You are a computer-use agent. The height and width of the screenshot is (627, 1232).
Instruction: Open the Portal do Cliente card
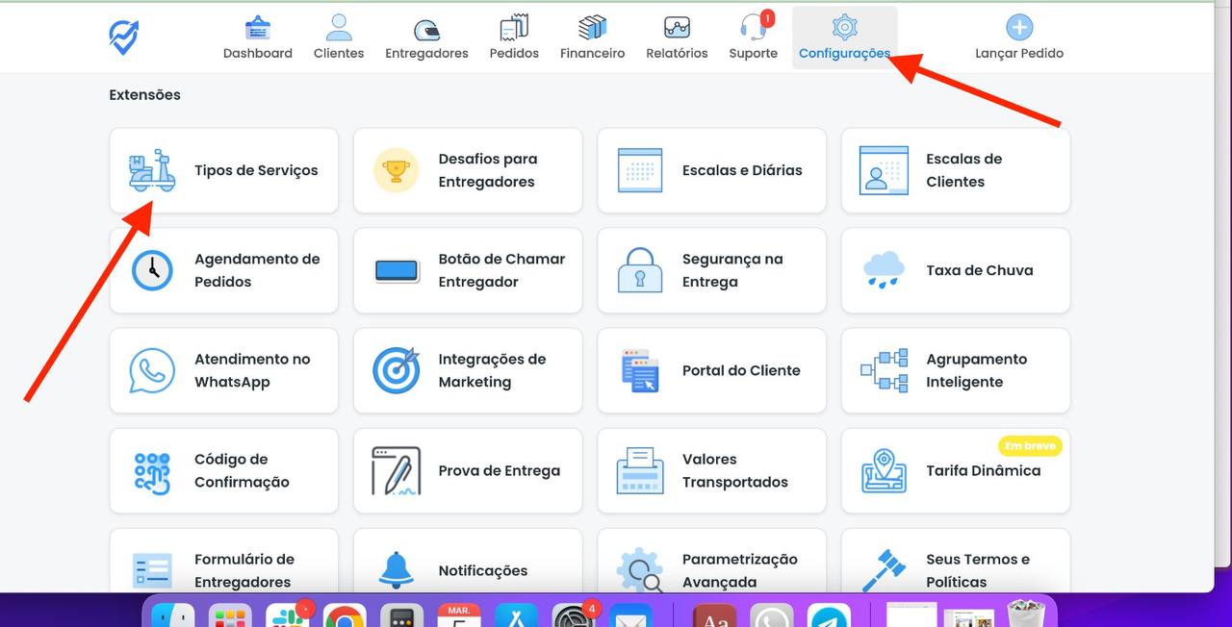(711, 370)
